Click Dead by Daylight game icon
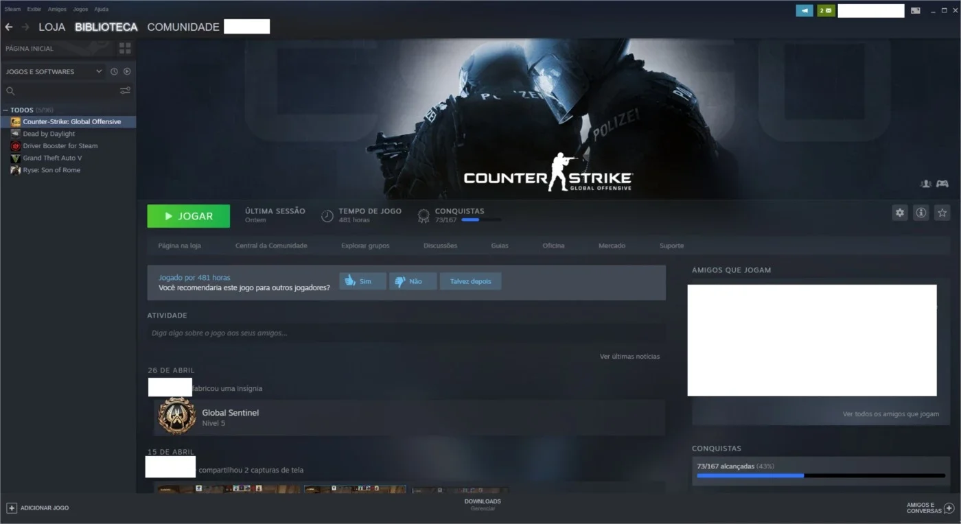The image size is (961, 524). coord(16,134)
